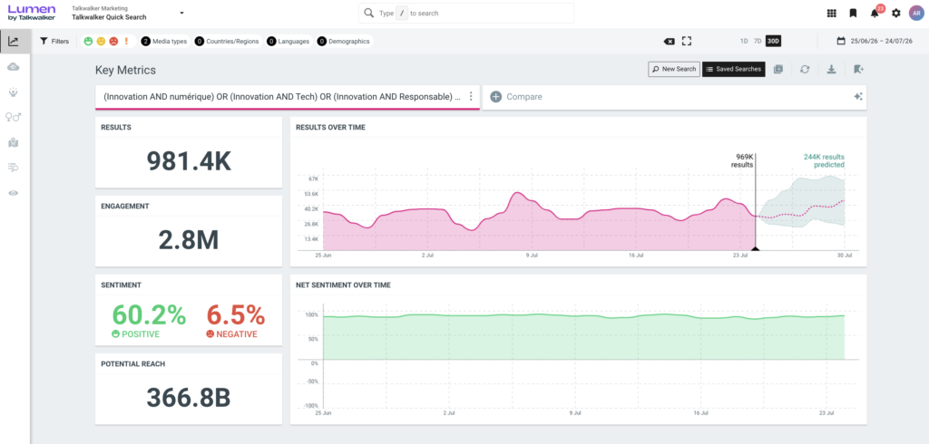Click the 60.2% positive sentiment value
The image size is (929, 444).
pyautogui.click(x=149, y=314)
